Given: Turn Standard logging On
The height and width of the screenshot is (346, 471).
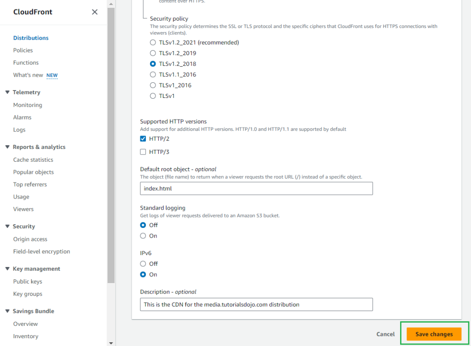Looking at the screenshot, I should click(x=143, y=236).
